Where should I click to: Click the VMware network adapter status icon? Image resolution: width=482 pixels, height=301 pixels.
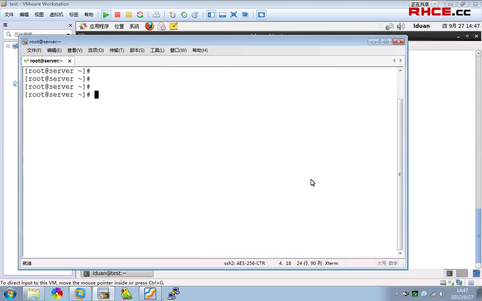pos(459,283)
